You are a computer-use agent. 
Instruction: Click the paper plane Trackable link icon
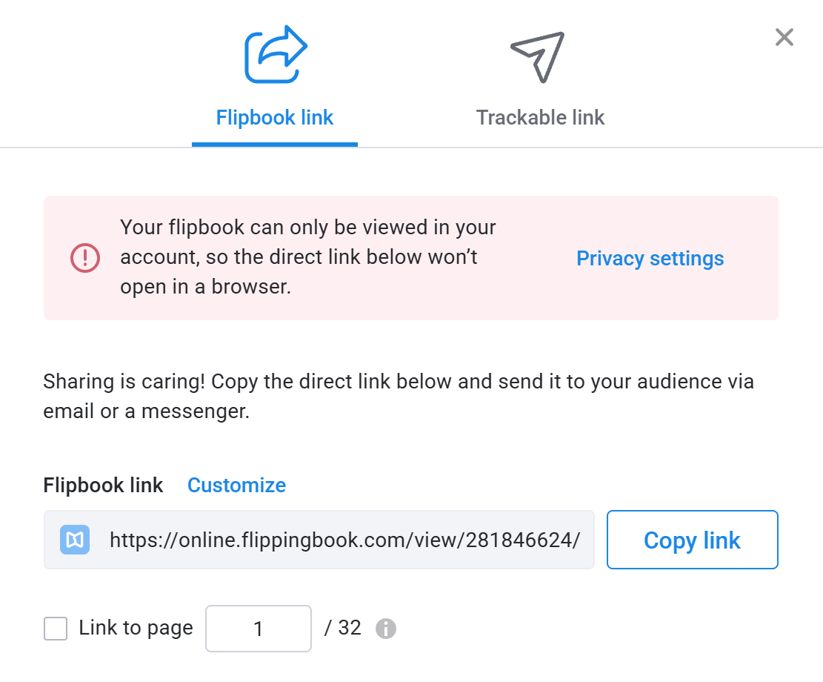(x=539, y=56)
